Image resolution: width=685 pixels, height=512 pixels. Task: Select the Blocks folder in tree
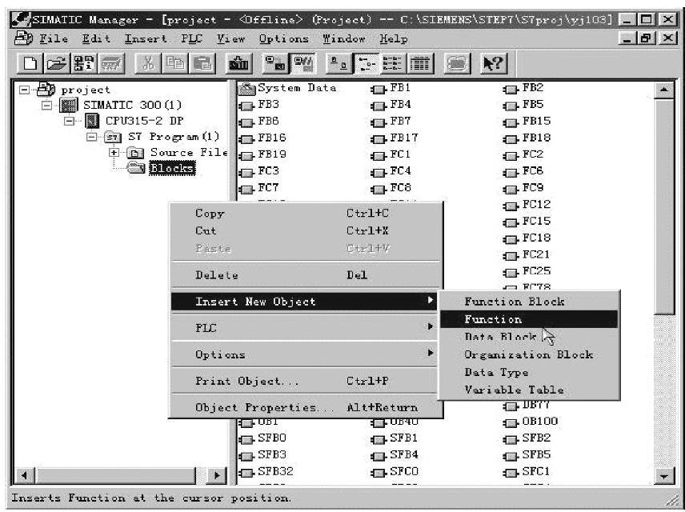coord(172,168)
